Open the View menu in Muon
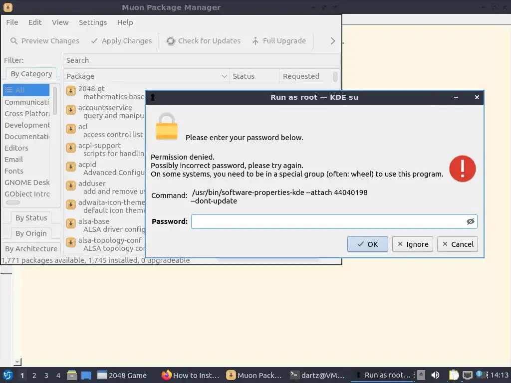The width and height of the screenshot is (511, 383). pos(60,22)
